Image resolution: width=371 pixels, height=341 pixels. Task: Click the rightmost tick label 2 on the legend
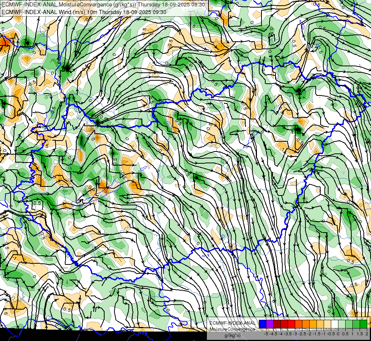click(367, 334)
